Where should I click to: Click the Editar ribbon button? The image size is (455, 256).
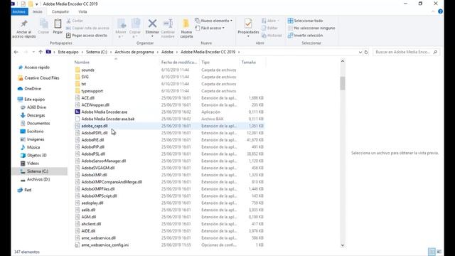click(269, 28)
